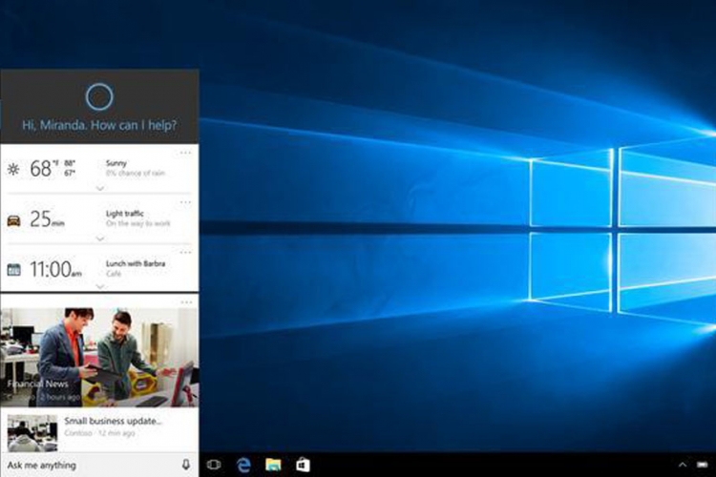The image size is (716, 477).
Task: Click the car traffic icon
Action: 13,221
